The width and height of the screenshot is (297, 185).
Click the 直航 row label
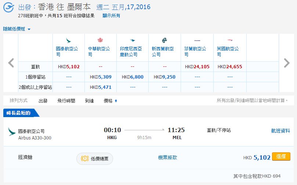point(35,67)
